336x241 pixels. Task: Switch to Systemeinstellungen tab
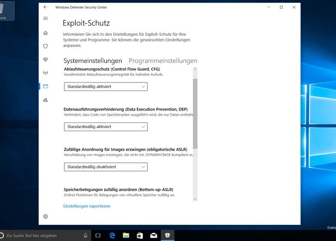coord(93,61)
